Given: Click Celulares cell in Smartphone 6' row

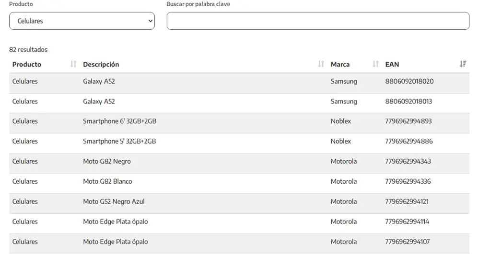Looking at the screenshot, I should tap(25, 121).
